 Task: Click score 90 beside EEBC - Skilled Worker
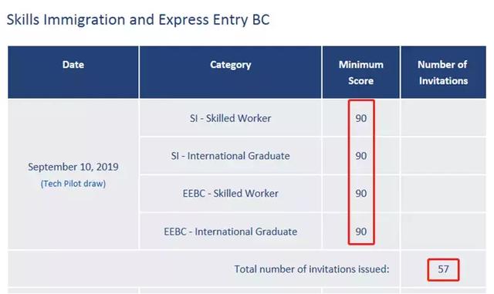coord(361,193)
